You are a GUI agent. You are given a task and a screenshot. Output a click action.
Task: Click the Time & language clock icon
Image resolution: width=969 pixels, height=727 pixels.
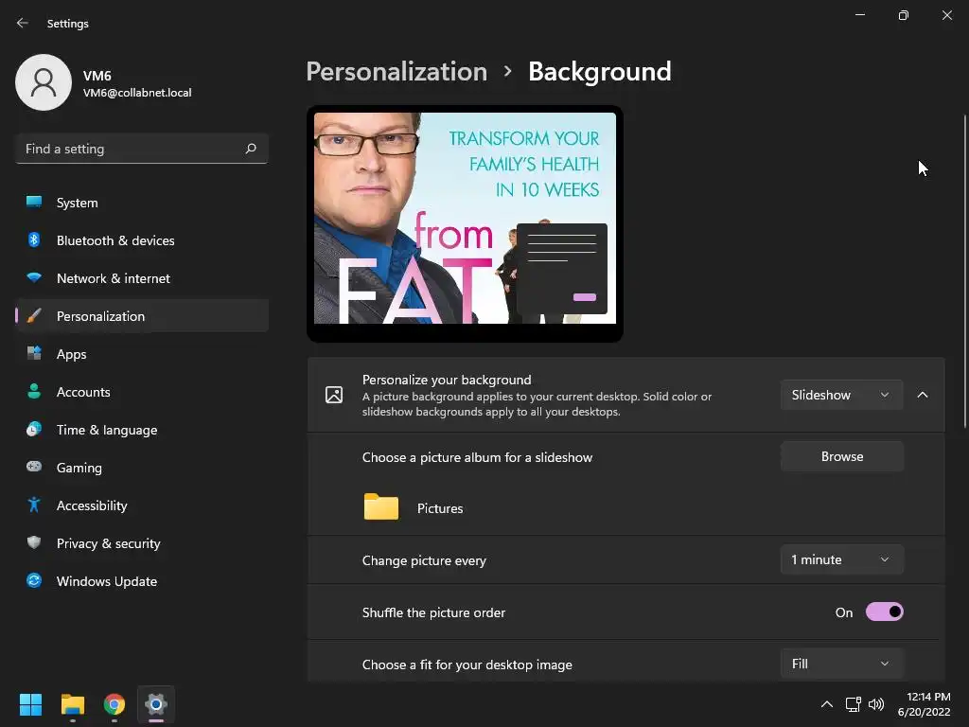click(x=34, y=429)
